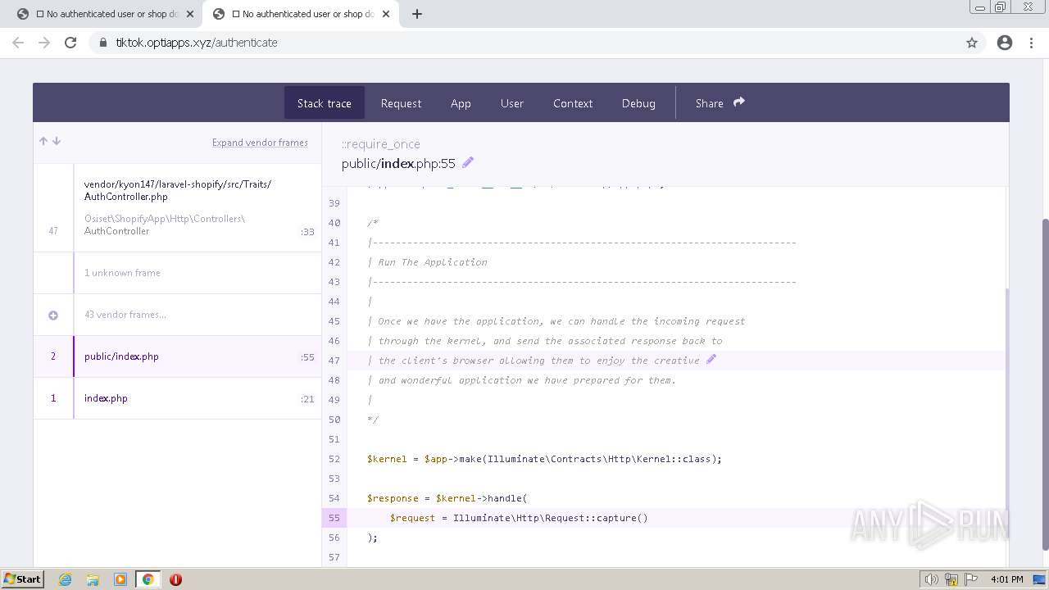Select the public/index.php frame 2

click(x=177, y=356)
